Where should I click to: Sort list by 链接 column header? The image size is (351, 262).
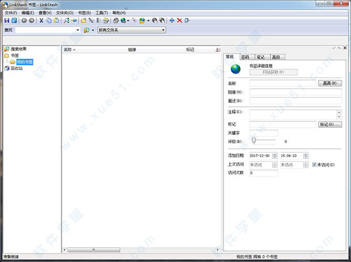click(x=156, y=50)
